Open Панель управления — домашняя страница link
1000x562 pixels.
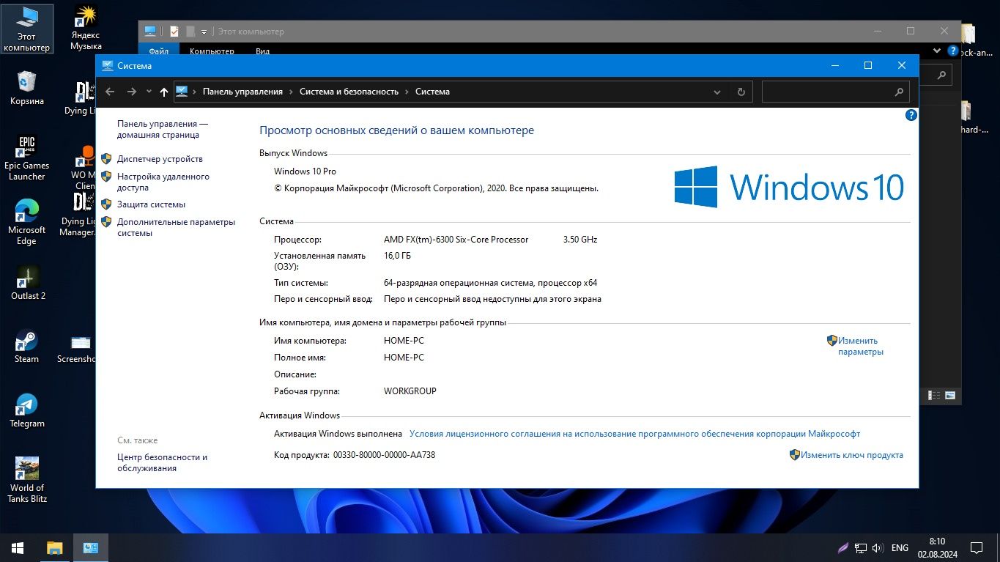point(163,130)
